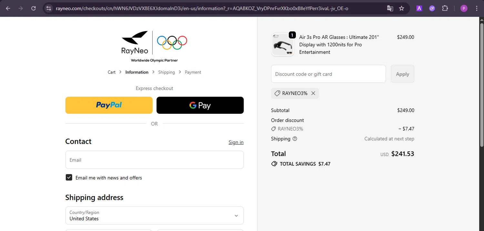Bookmark this page with the star icon
Image resolution: width=484 pixels, height=231 pixels.
tap(402, 8)
